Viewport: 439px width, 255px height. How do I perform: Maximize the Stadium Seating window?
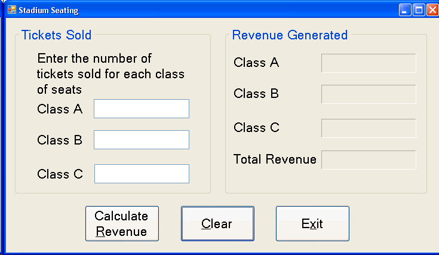419,10
